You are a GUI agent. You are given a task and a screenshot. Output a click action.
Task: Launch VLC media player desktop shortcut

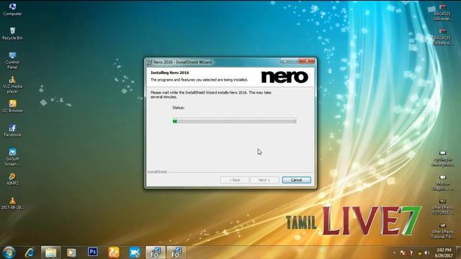click(x=12, y=84)
